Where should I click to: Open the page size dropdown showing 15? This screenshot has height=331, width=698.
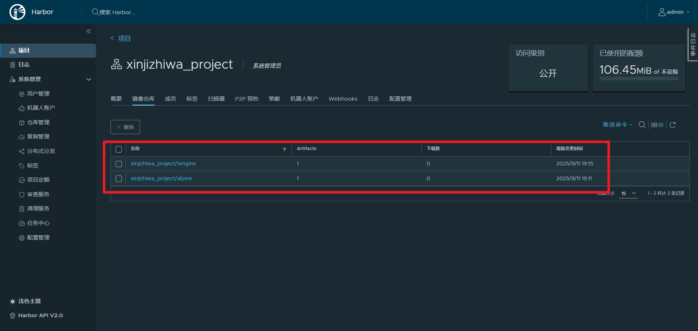[629, 193]
